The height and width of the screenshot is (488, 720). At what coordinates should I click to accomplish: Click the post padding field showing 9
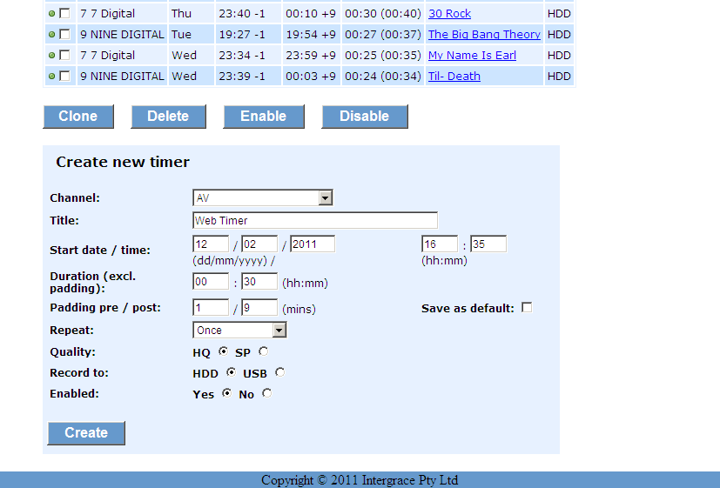(x=259, y=308)
